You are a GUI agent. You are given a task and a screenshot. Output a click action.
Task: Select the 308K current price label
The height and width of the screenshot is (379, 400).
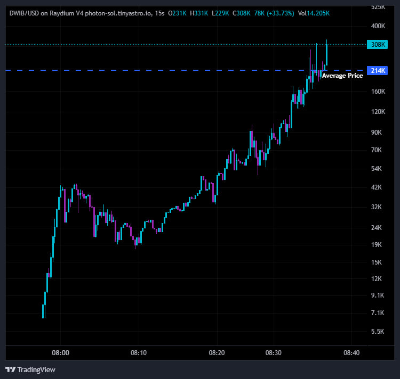click(x=377, y=45)
